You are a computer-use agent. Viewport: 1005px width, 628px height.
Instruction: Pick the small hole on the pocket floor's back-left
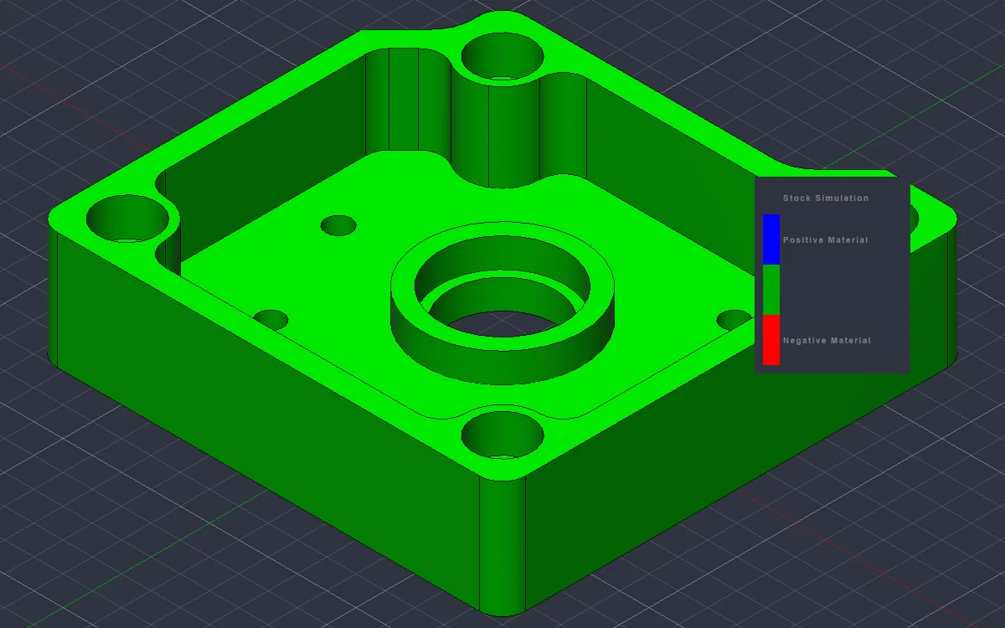339,225
